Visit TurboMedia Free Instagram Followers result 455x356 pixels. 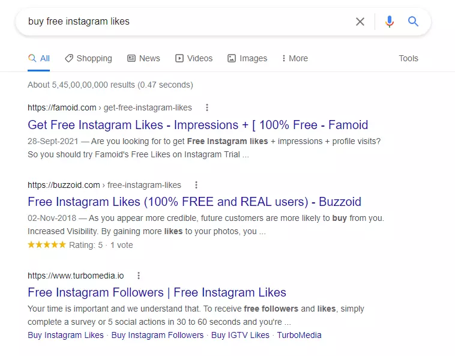click(157, 292)
